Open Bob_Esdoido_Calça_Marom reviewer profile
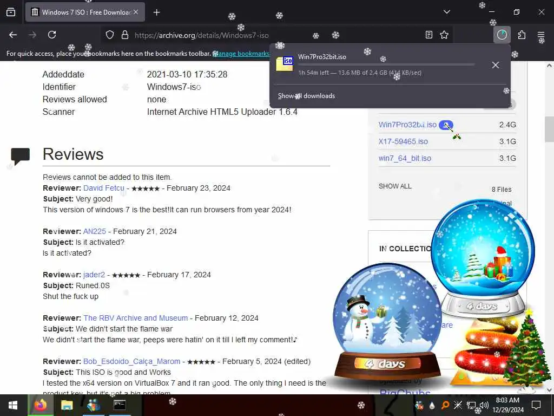 click(x=132, y=361)
